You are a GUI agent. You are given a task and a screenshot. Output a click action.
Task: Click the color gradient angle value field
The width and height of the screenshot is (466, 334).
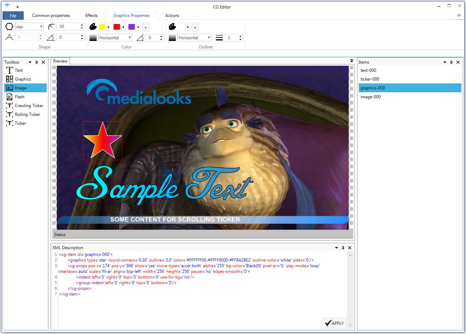tap(153, 38)
